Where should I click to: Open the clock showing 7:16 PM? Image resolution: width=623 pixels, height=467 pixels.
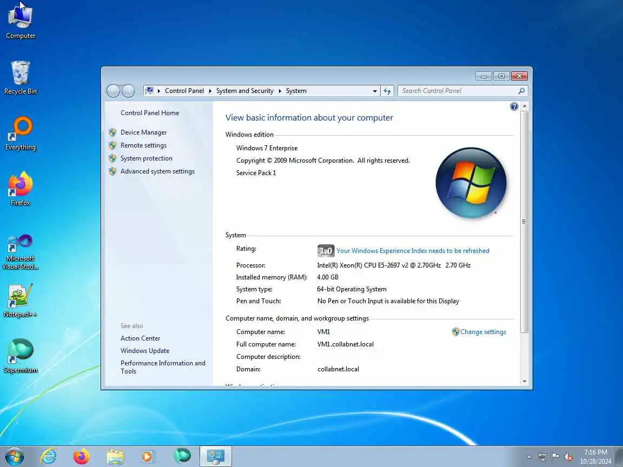tap(595, 457)
